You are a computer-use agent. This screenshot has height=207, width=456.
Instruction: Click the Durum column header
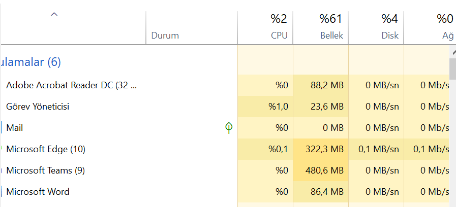(x=165, y=36)
